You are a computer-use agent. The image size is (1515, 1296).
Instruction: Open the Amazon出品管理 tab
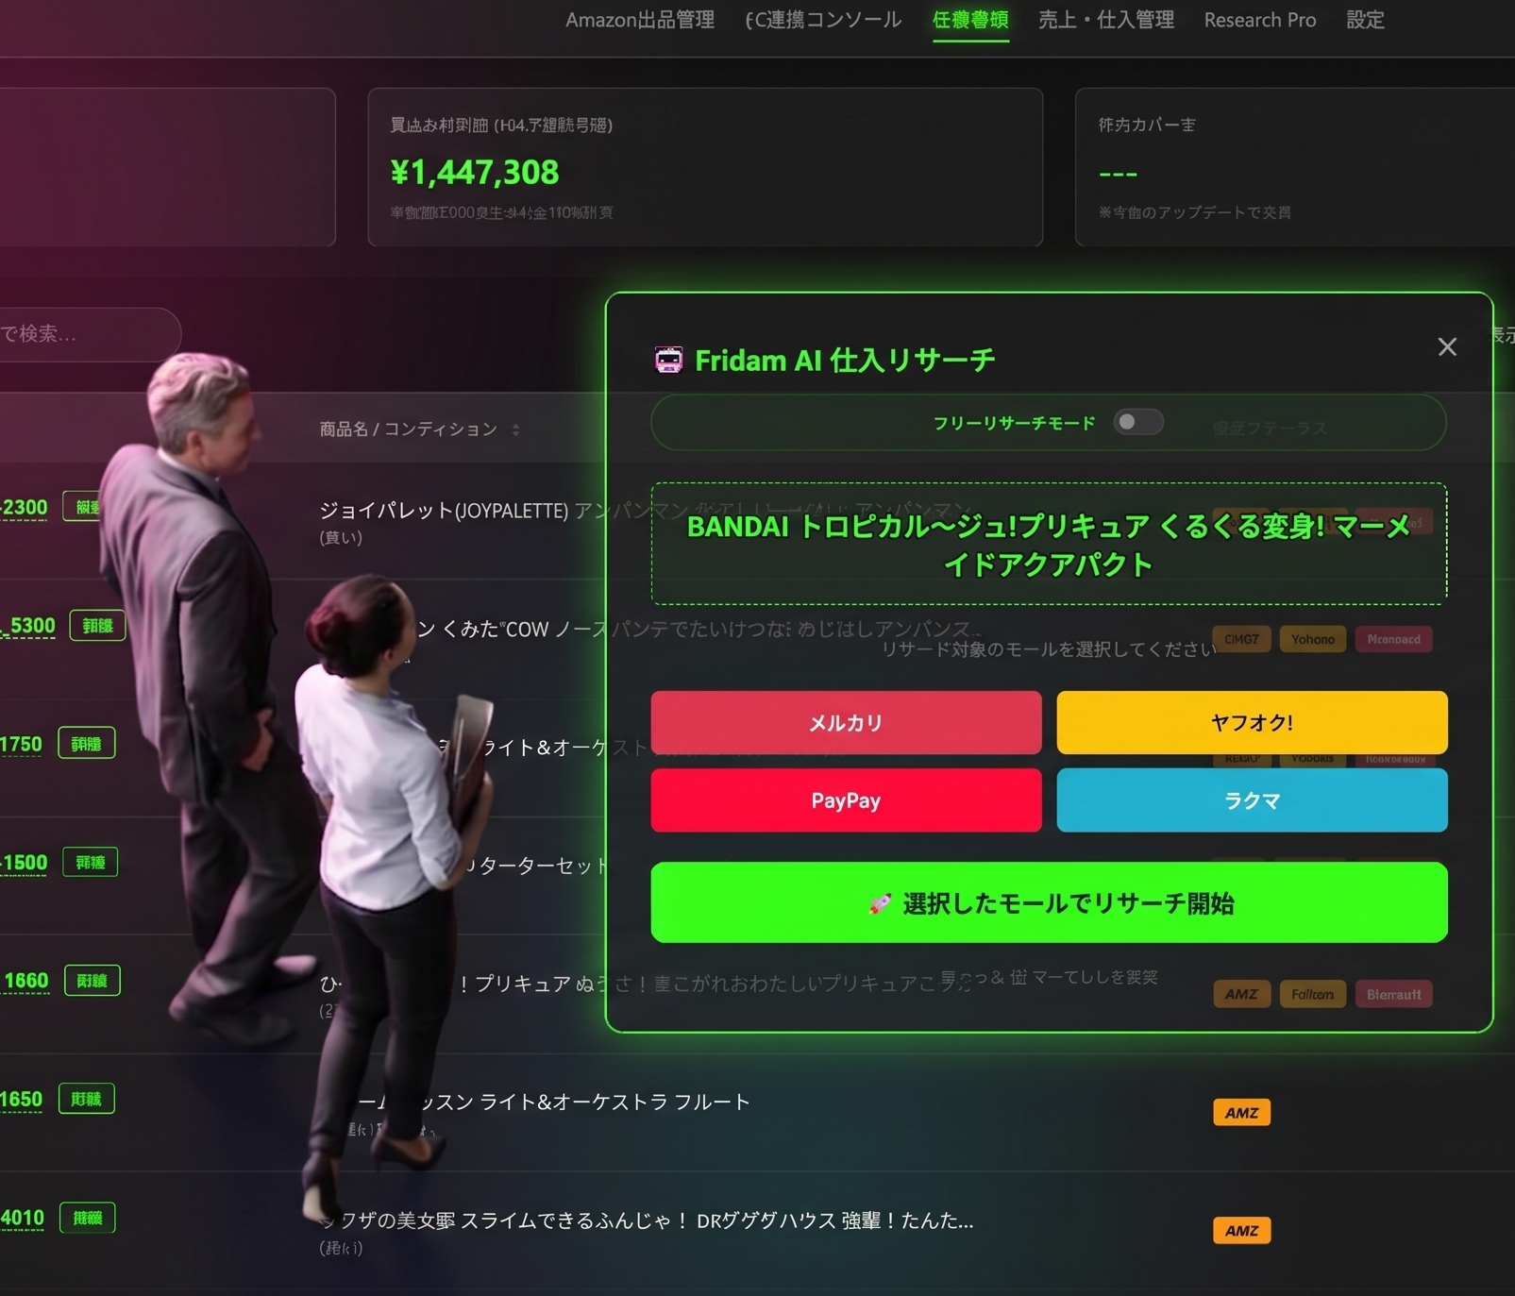639,20
